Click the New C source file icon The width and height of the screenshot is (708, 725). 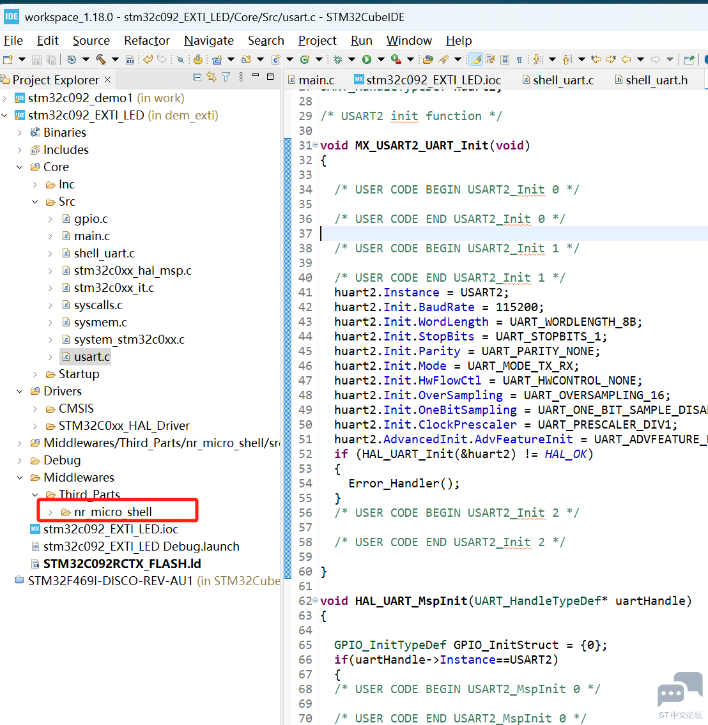[x=275, y=59]
